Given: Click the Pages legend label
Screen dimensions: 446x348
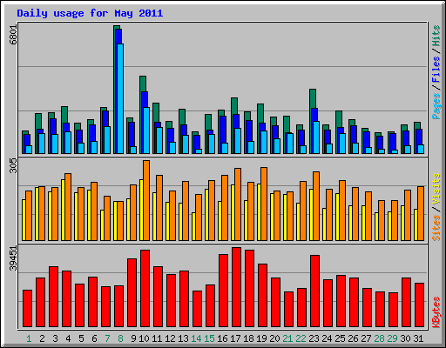Looking at the screenshot, I should click(x=436, y=106).
